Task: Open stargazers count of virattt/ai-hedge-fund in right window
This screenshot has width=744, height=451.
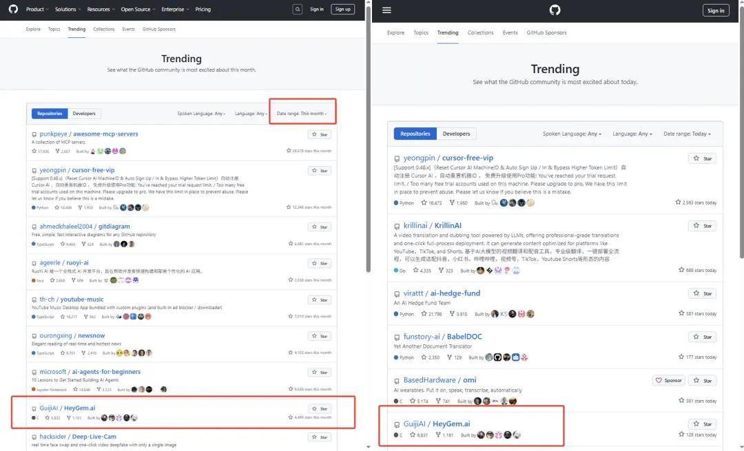Action: point(431,314)
